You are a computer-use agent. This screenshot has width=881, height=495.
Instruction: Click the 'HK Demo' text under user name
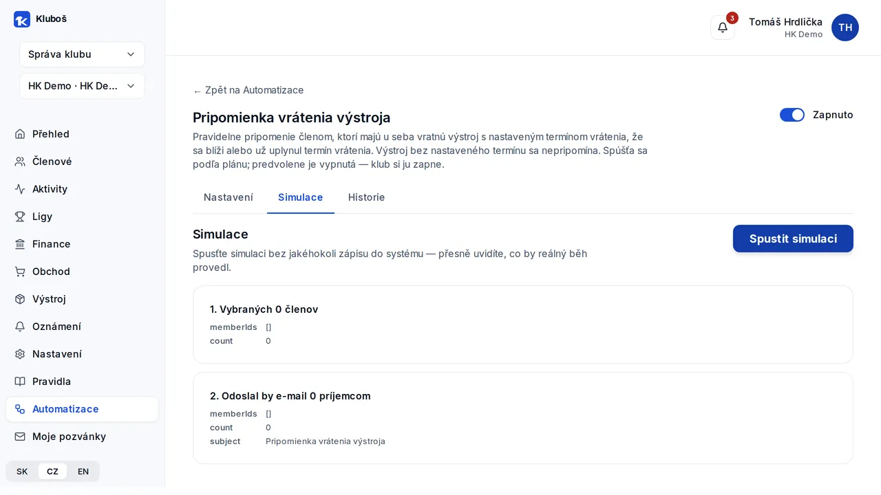[x=803, y=34]
